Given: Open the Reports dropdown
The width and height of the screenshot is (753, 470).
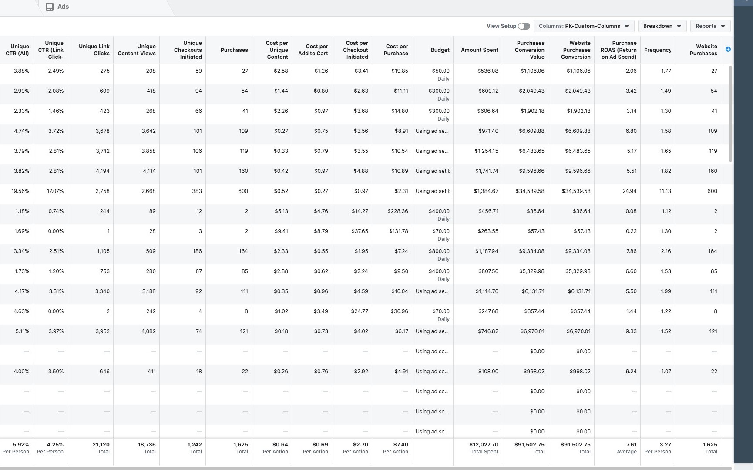Looking at the screenshot, I should pyautogui.click(x=710, y=26).
